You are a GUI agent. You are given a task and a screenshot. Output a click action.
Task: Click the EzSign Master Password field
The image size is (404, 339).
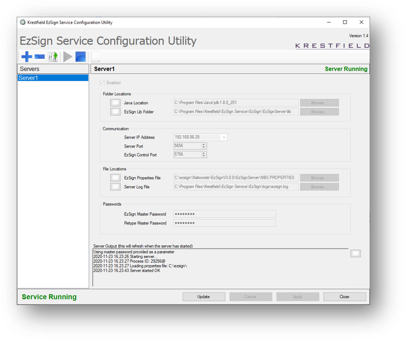click(224, 214)
